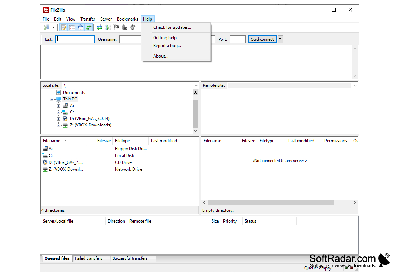Viewport: 399px width, 277px height.
Task: Click the C: drive icon in tree
Action: pyautogui.click(x=65, y=112)
